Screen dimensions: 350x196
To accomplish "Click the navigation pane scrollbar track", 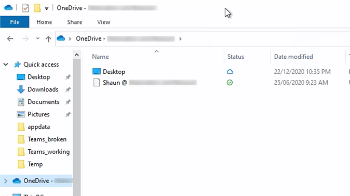I will coord(77,127).
